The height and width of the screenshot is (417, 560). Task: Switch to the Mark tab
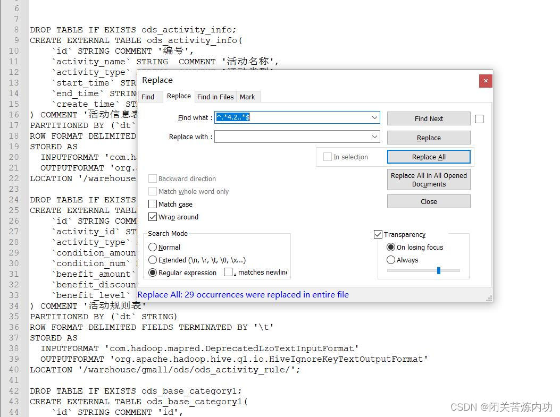coord(247,97)
